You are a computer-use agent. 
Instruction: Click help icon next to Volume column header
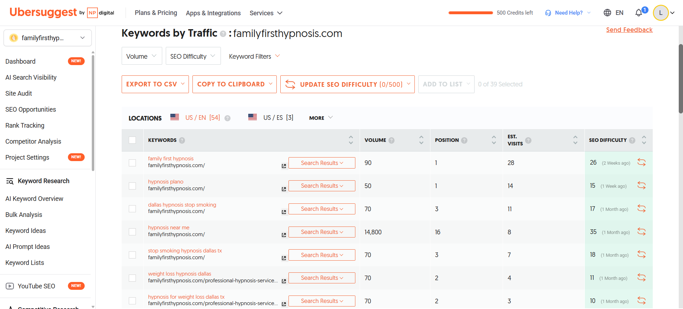(392, 140)
